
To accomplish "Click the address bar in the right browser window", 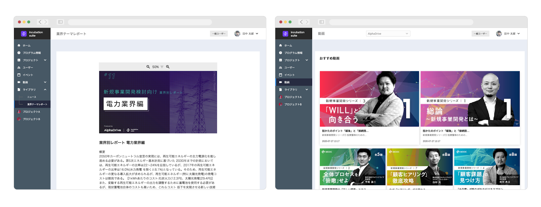I will tap(401, 22).
